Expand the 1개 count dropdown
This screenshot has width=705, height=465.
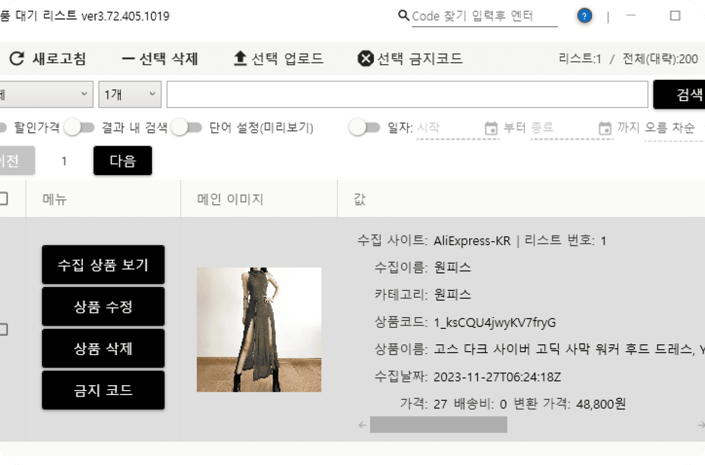(x=130, y=94)
